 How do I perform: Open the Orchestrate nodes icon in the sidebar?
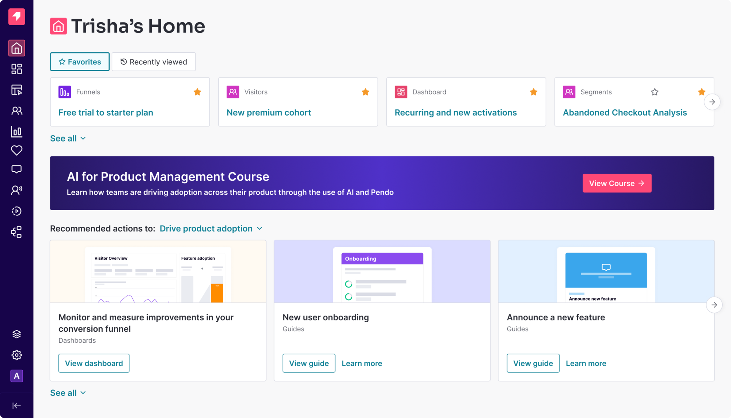pyautogui.click(x=17, y=231)
